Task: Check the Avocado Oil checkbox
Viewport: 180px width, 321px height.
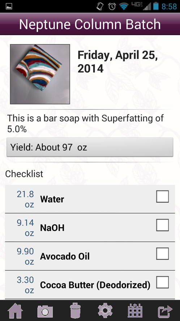Action: pyautogui.click(x=162, y=254)
